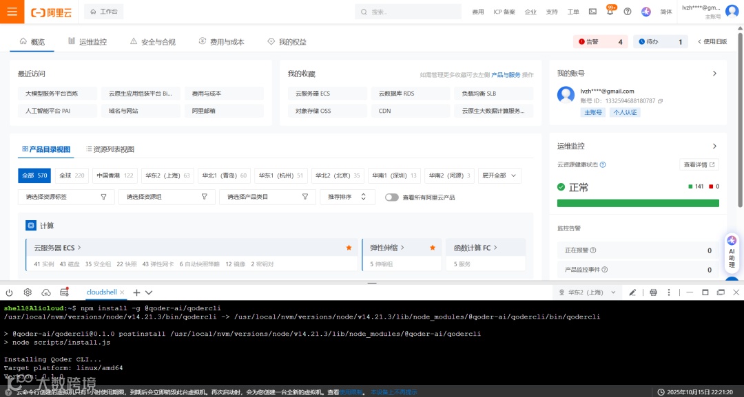This screenshot has width=744, height=397.
Task: Filter by region 华北2（北京）35
Action: pyautogui.click(x=338, y=175)
